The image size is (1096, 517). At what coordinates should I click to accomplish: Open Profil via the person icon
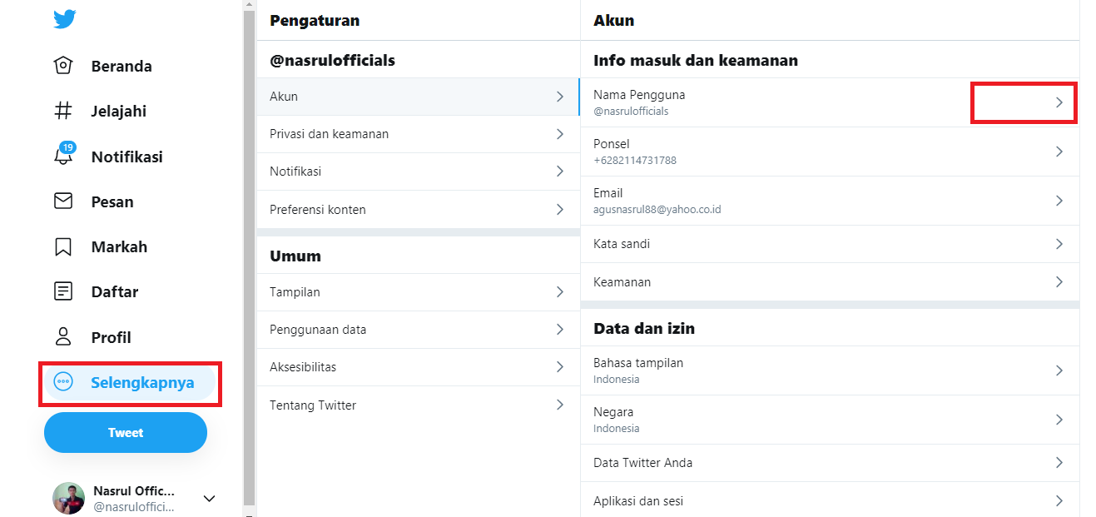(x=62, y=336)
